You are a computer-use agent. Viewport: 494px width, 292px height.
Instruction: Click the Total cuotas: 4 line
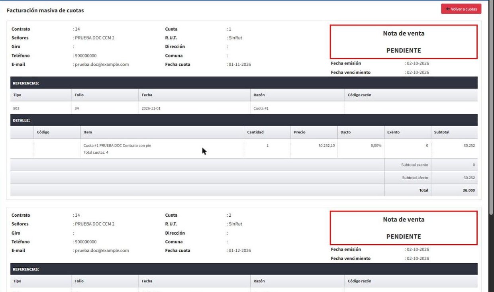tap(96, 152)
